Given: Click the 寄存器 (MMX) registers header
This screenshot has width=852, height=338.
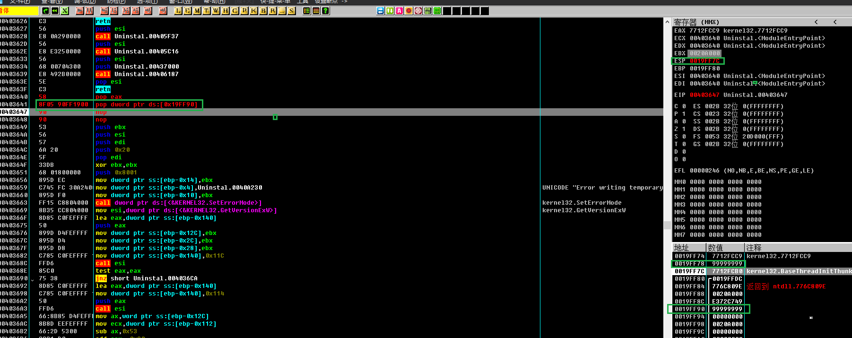Looking at the screenshot, I should click(696, 22).
